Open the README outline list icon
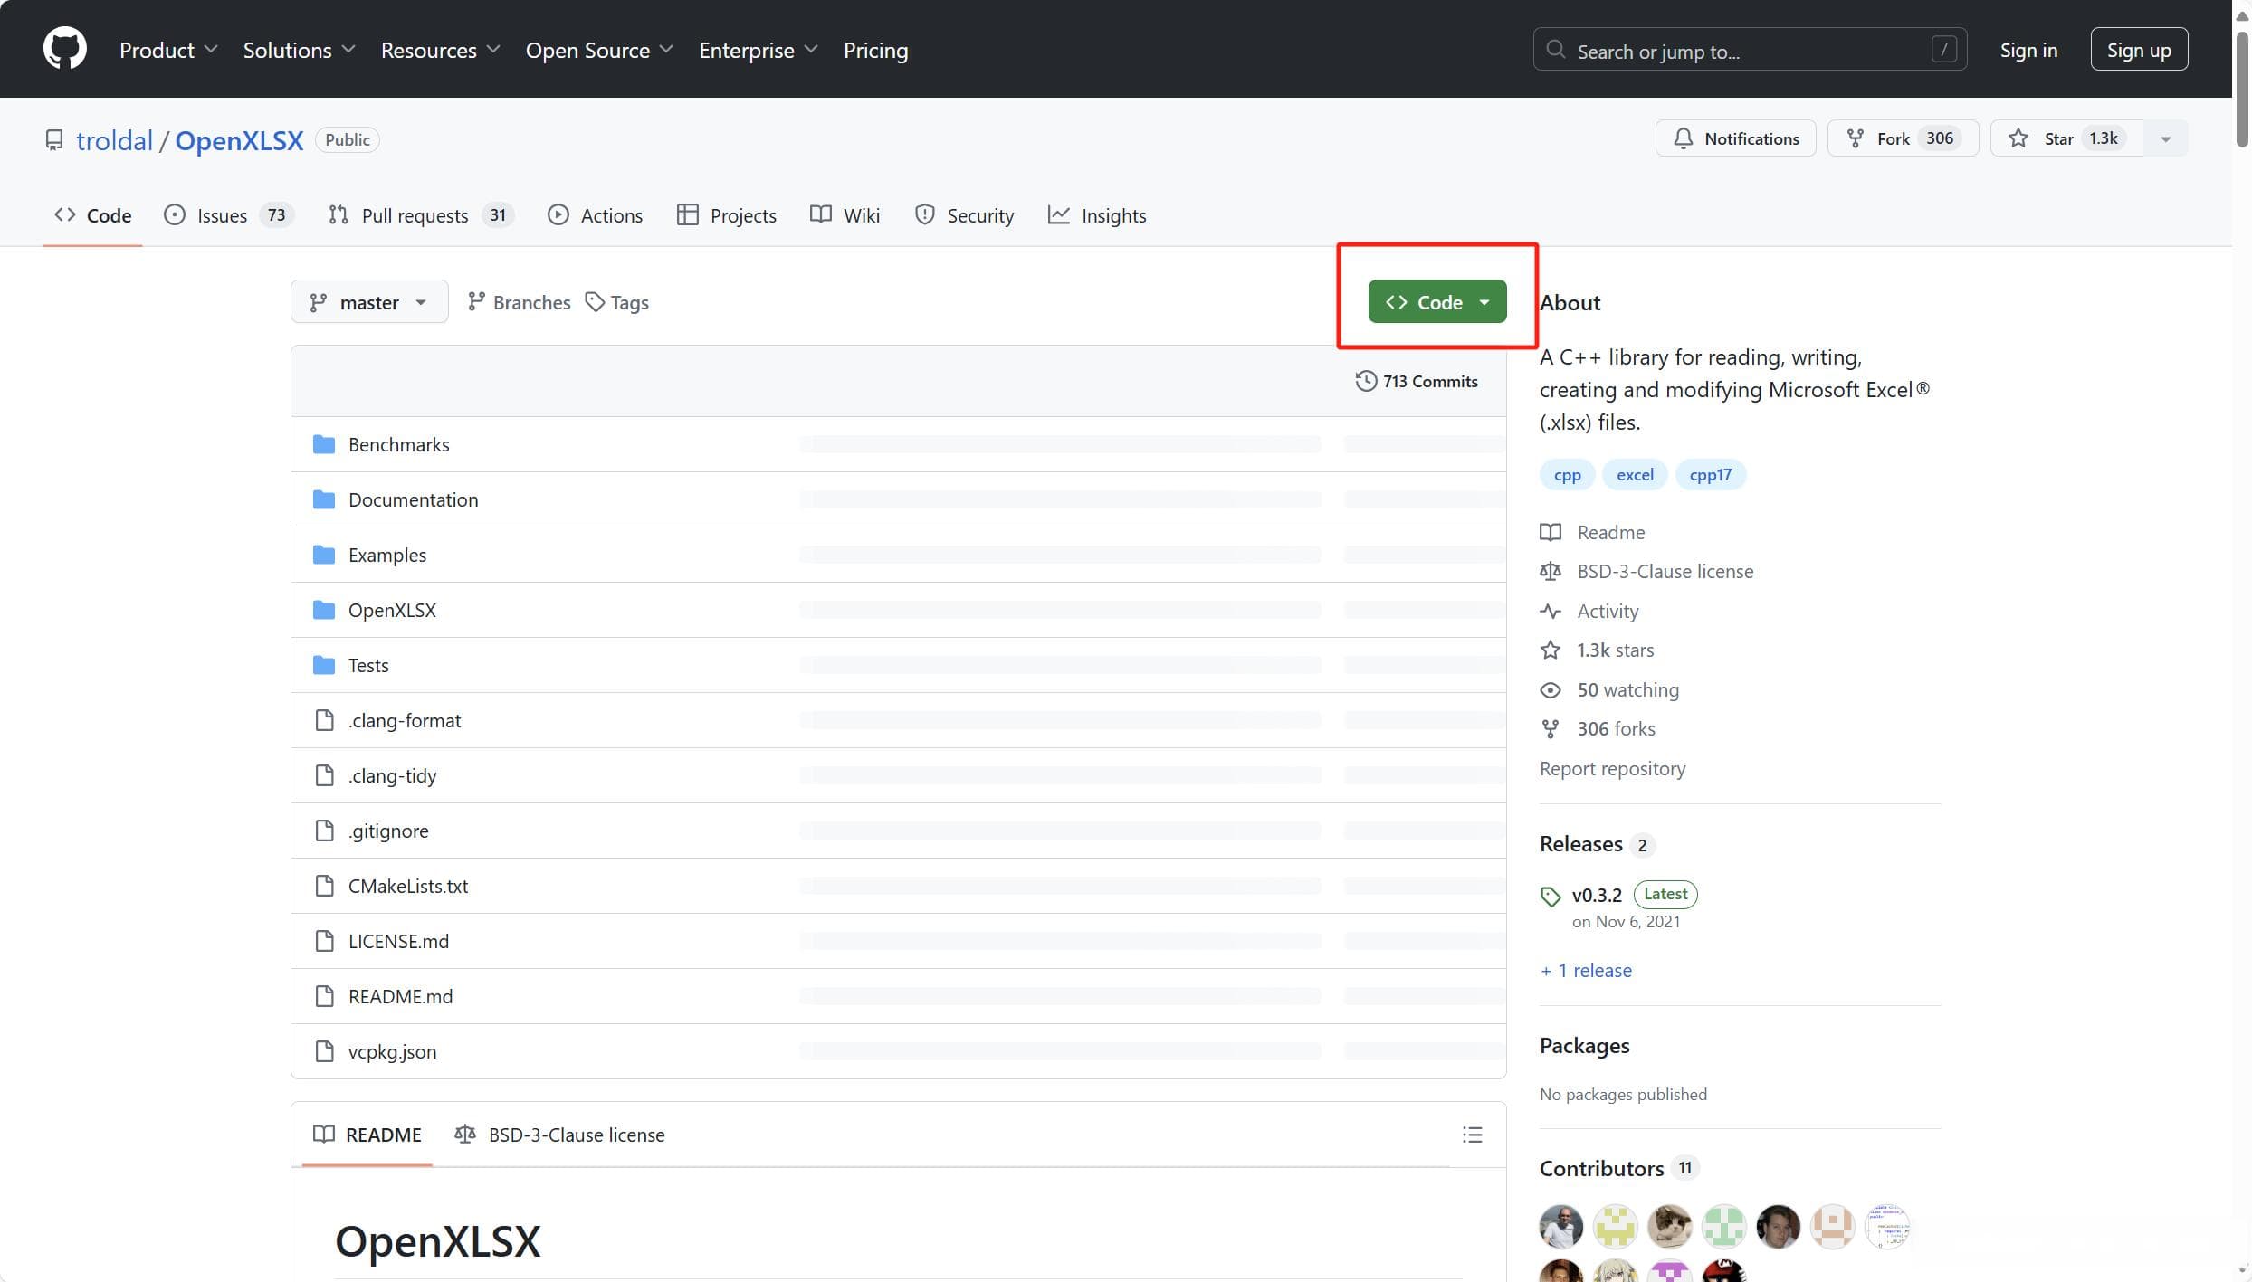The height and width of the screenshot is (1282, 2252). pyautogui.click(x=1472, y=1135)
